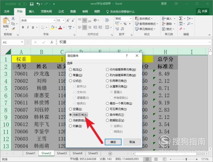Click the Cut scissors icon
213x162 pixels.
13,18
